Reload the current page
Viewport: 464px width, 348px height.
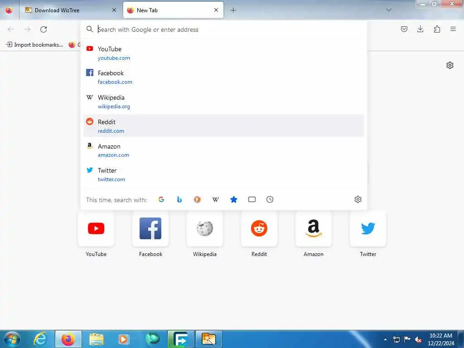43,29
